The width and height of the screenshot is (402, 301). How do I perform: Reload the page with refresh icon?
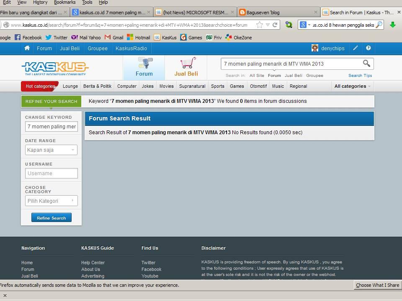coord(275,25)
